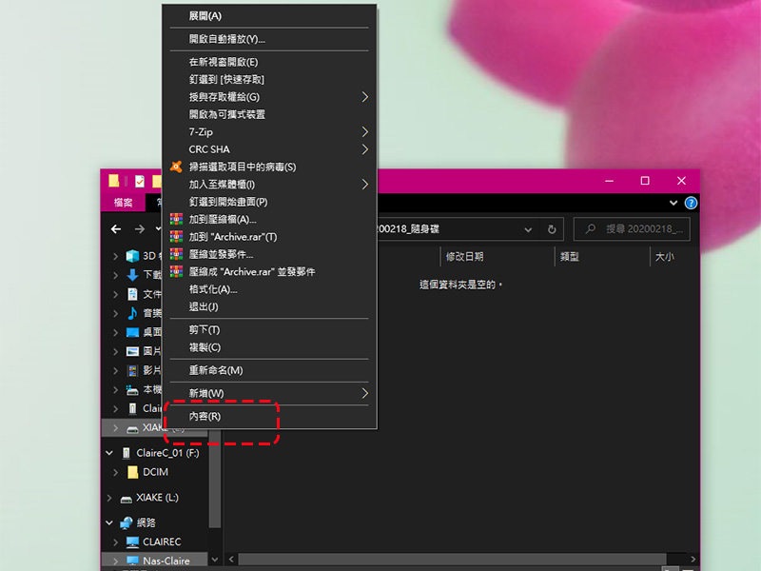
Task: Select 開啟為可攜式裝置
Action: (x=269, y=114)
